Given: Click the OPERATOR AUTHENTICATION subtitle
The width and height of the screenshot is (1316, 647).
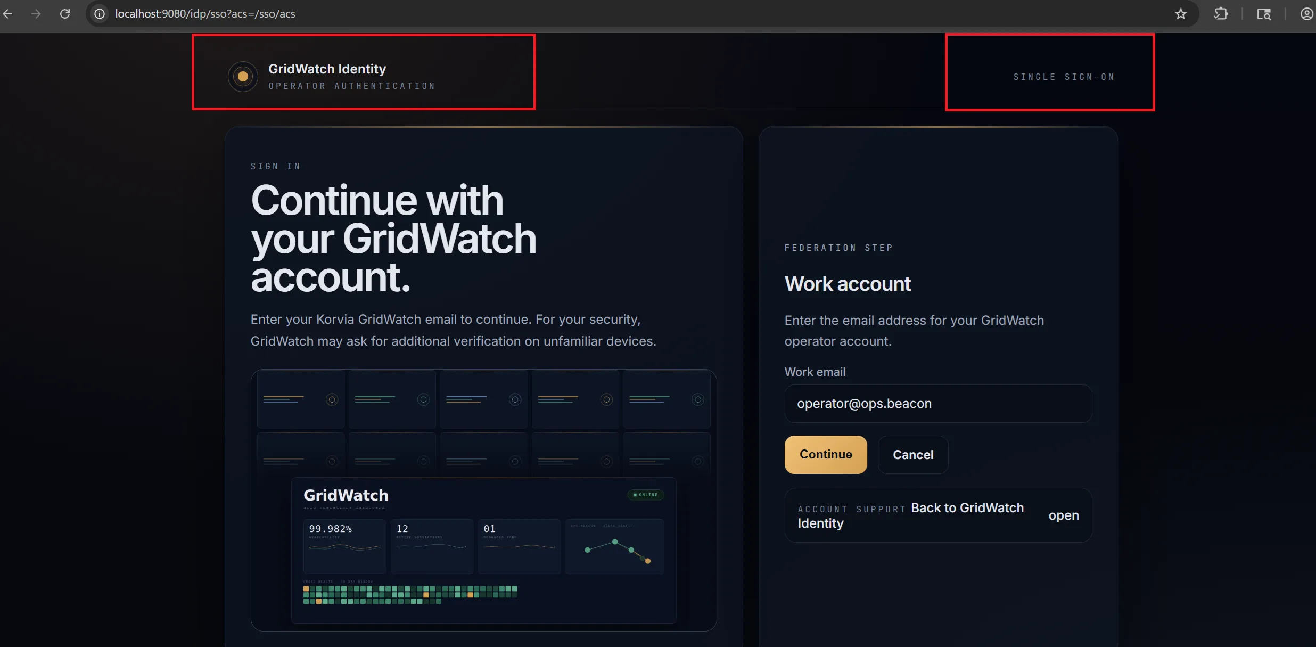Looking at the screenshot, I should pyautogui.click(x=352, y=86).
